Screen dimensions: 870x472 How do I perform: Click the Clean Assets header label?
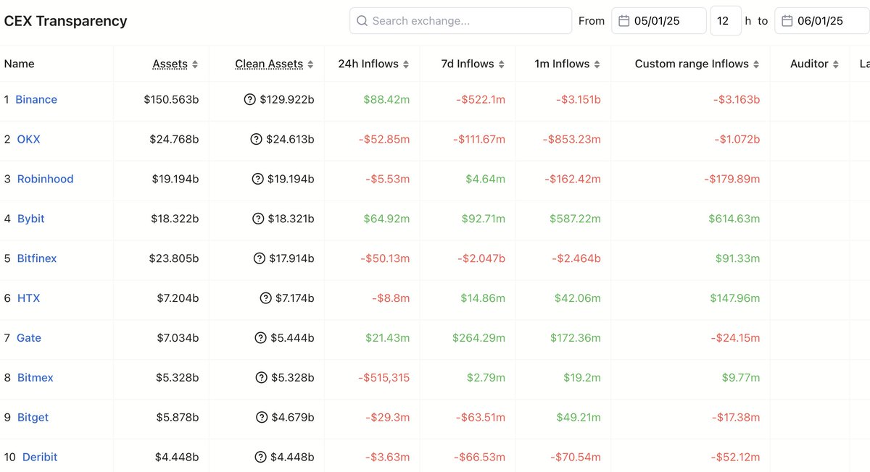269,64
